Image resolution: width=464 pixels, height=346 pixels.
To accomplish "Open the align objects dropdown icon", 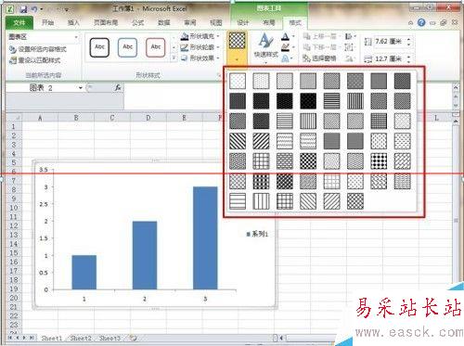I will 350,36.
